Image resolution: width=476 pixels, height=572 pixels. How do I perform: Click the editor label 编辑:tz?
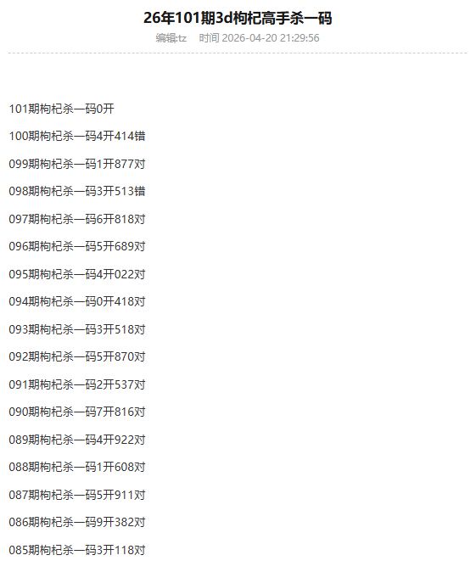point(171,38)
